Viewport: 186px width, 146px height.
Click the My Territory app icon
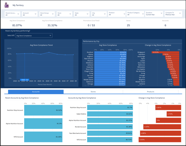coord(7,5)
